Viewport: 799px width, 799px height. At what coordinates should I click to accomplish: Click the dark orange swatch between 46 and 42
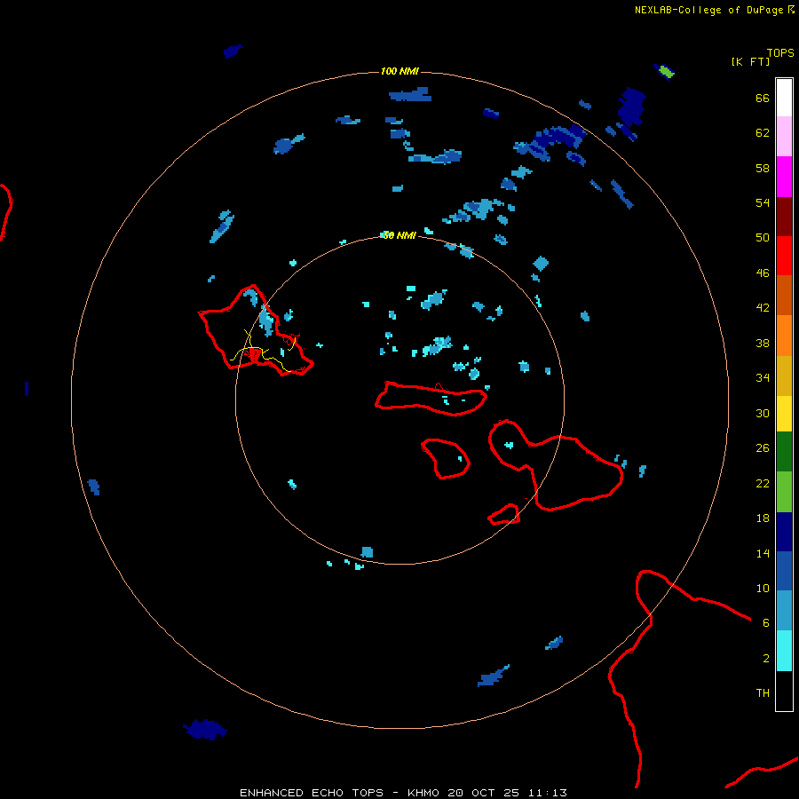coord(784,295)
